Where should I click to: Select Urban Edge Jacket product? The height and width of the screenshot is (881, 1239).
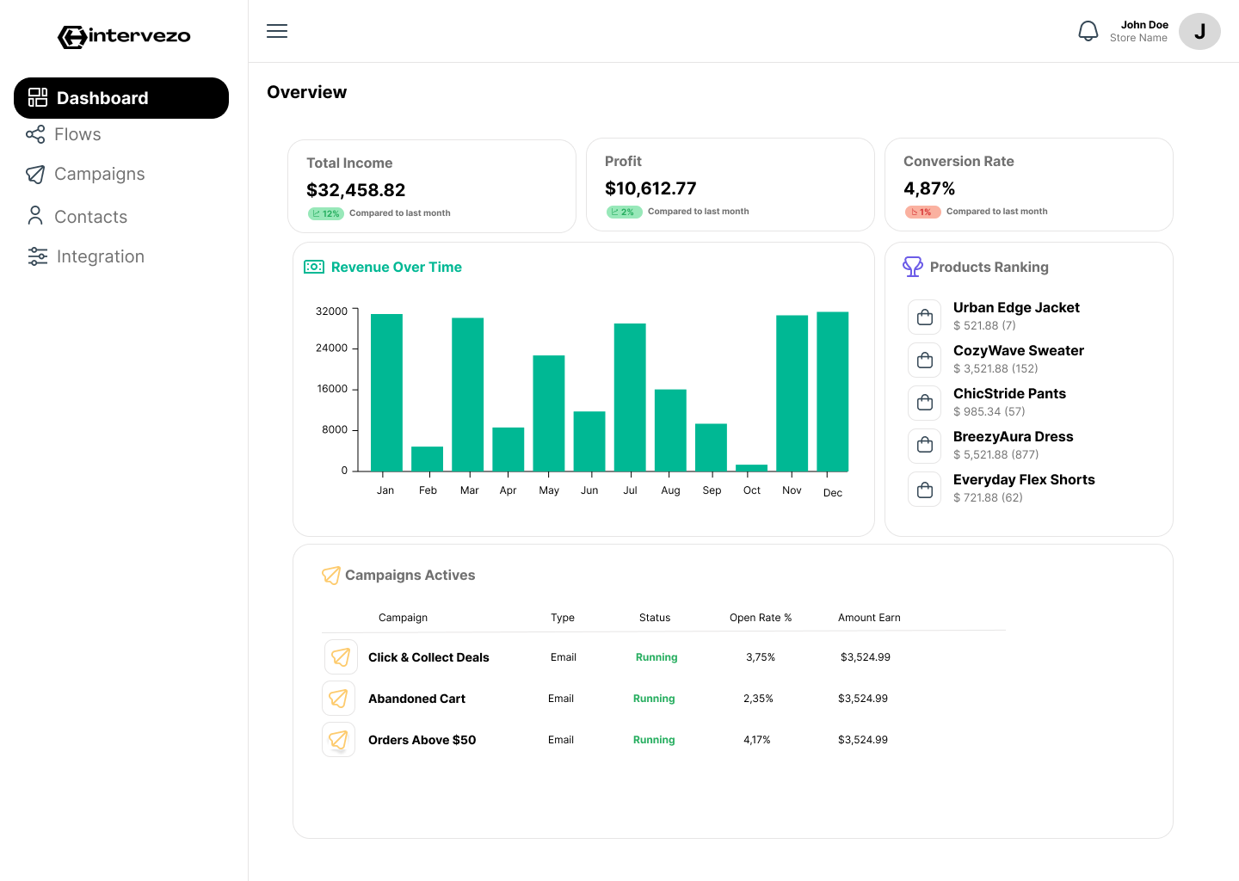pos(1016,307)
